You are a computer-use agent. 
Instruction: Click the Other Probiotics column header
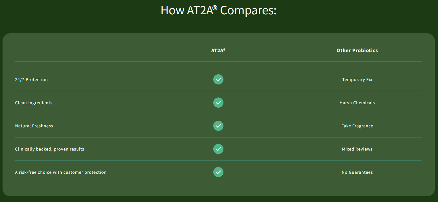tap(357, 50)
